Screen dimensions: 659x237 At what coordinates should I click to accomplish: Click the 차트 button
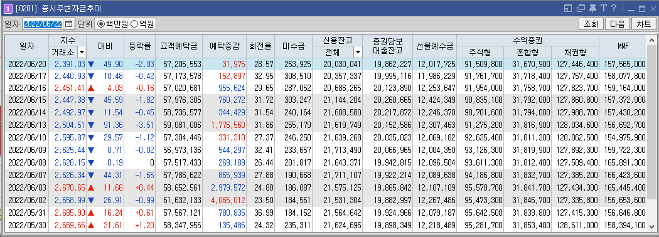point(643,24)
